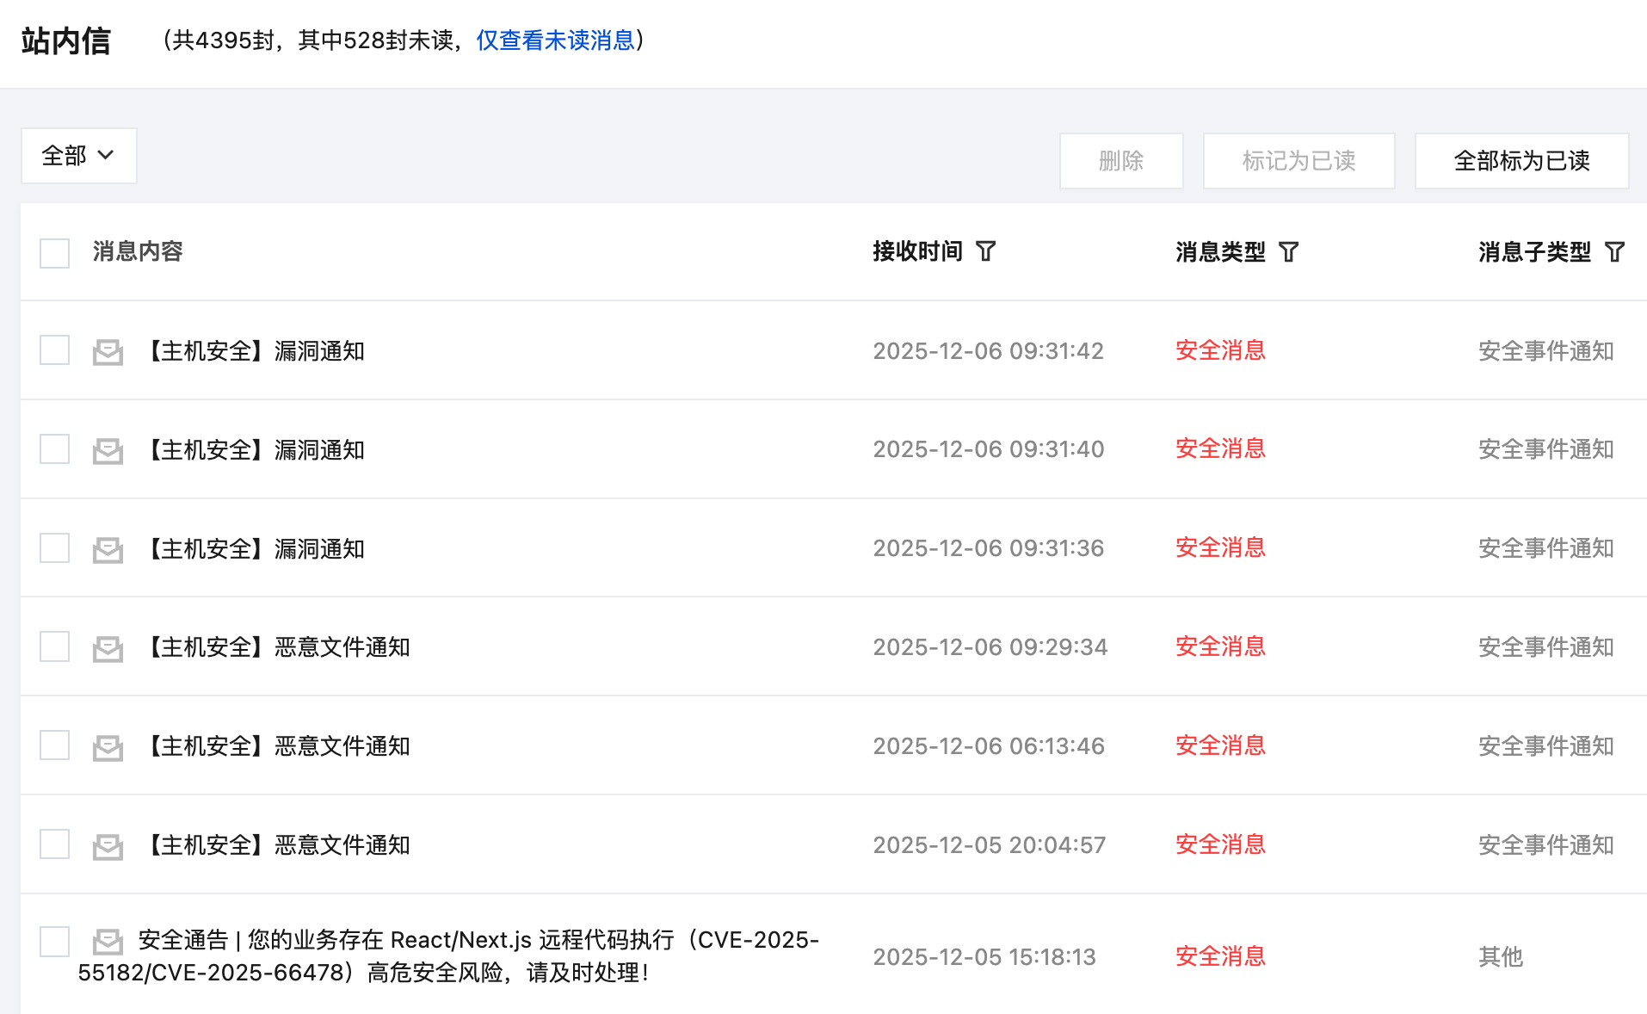This screenshot has height=1014, width=1647.
Task: Toggle the select-all checkbox in table header
Action: pyautogui.click(x=55, y=253)
